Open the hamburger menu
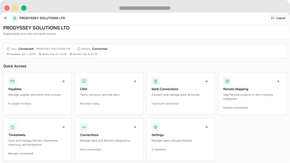This screenshot has width=290, height=163. click(x=5, y=18)
